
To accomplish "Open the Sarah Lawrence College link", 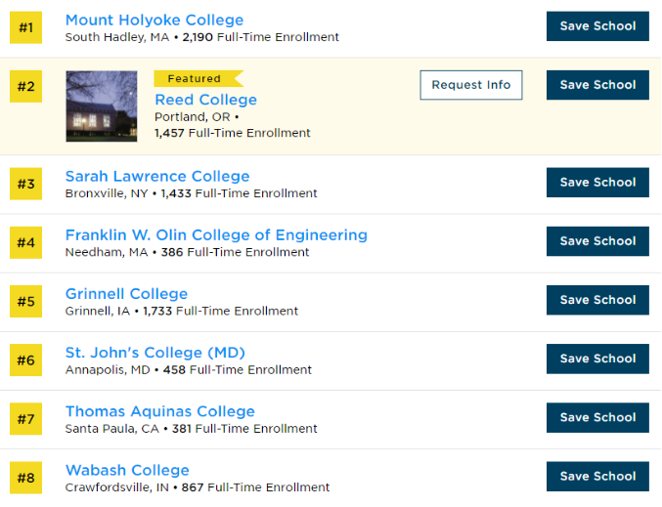I will 157,176.
